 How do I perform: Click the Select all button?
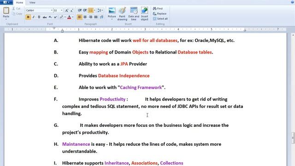coord(160,18)
